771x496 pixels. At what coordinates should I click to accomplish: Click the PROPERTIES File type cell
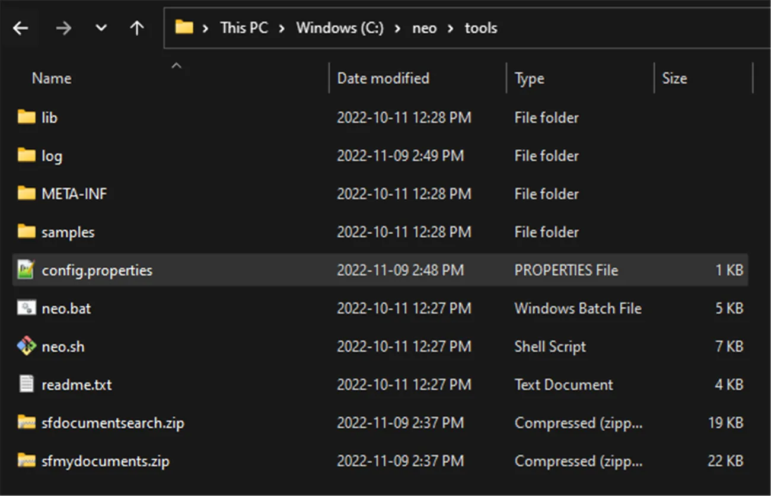tap(566, 270)
